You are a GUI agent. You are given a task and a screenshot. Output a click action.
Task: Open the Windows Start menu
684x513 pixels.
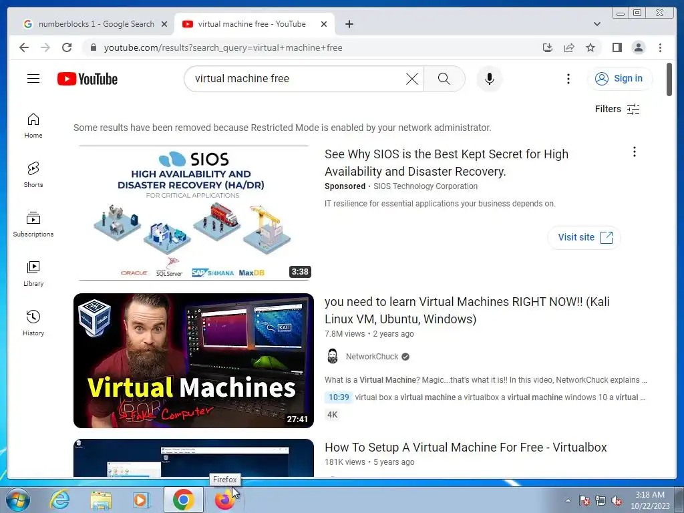pyautogui.click(x=18, y=500)
